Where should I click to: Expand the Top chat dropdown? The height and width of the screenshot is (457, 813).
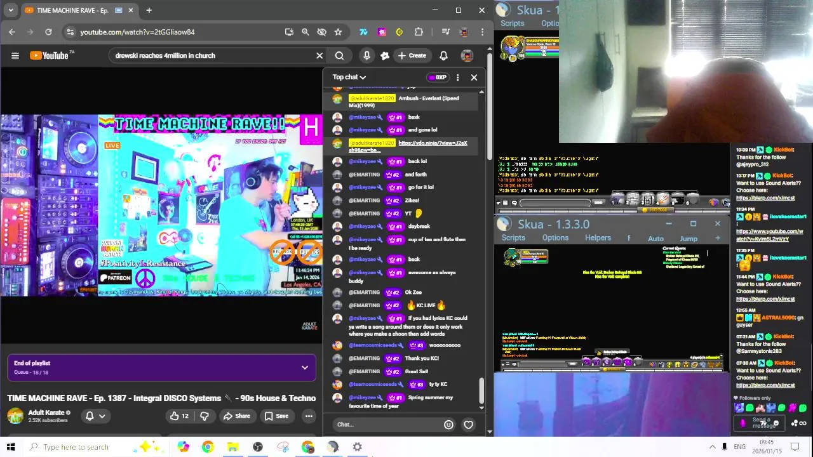[349, 77]
